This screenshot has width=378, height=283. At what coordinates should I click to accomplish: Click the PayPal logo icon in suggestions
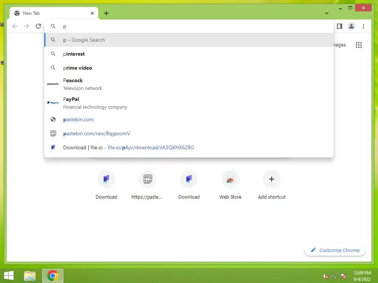pos(53,103)
